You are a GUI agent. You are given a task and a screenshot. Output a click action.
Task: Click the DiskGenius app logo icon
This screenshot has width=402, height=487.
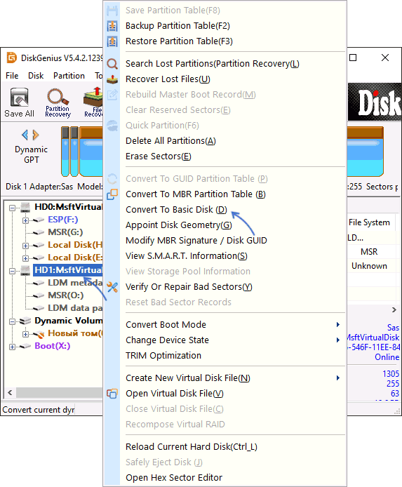coord(12,58)
